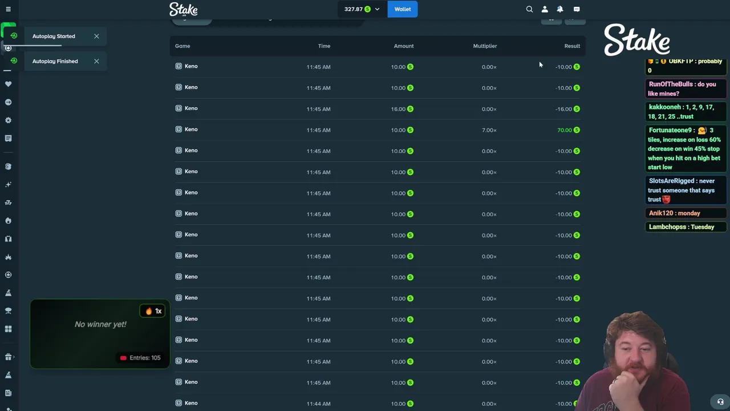
Task: Click Lambchopss's "Tuesday" chat message
Action: pyautogui.click(x=686, y=227)
